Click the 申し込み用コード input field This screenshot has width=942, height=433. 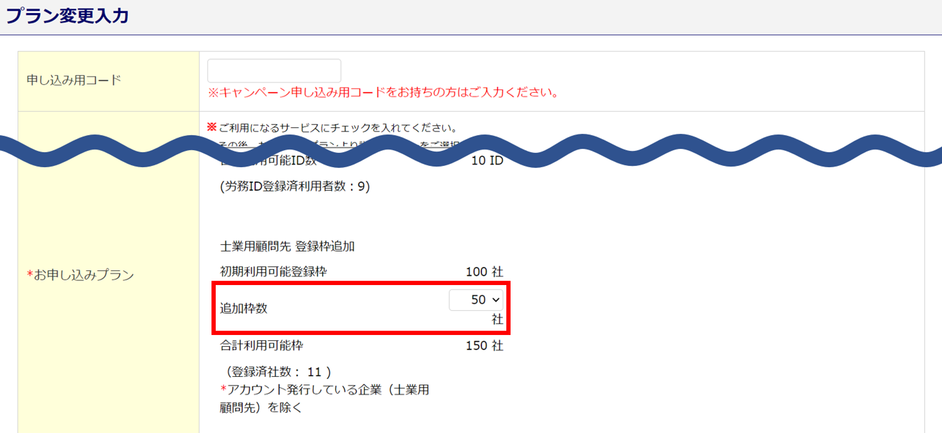[x=274, y=71]
